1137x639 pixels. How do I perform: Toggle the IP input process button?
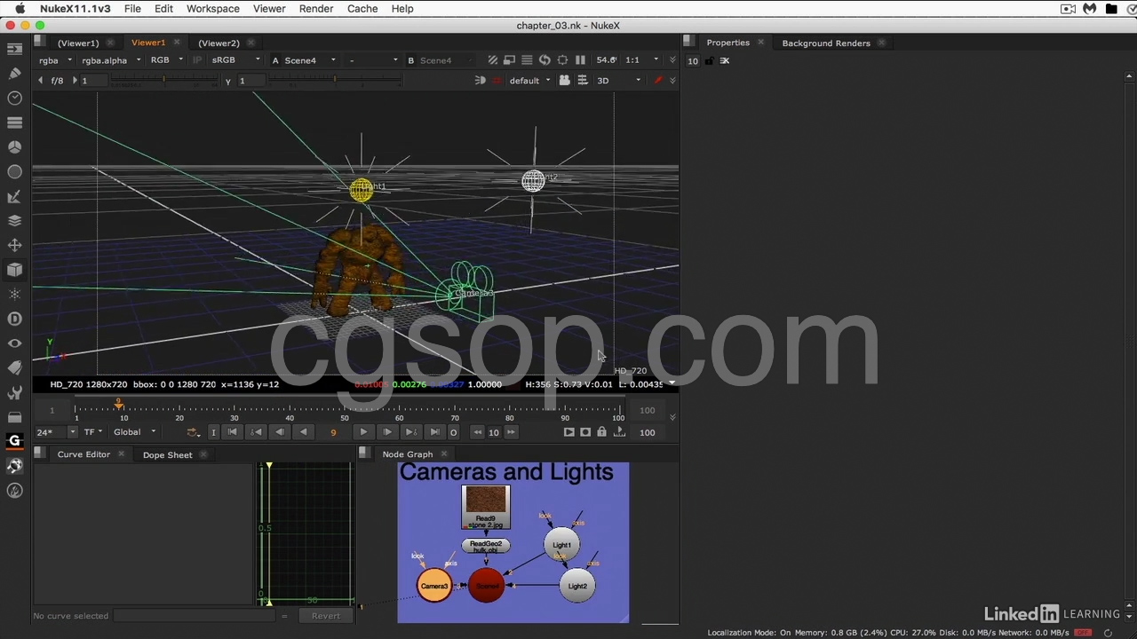click(x=197, y=60)
